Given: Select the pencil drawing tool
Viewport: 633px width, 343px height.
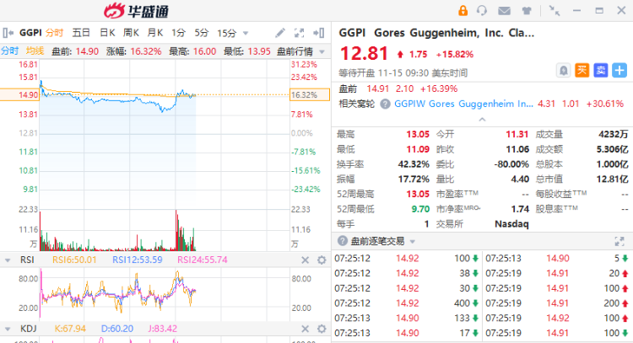Looking at the screenshot, I should pos(280,33).
